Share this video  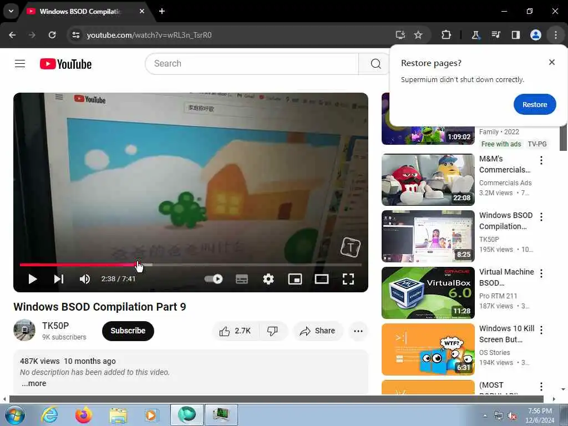[318, 331]
